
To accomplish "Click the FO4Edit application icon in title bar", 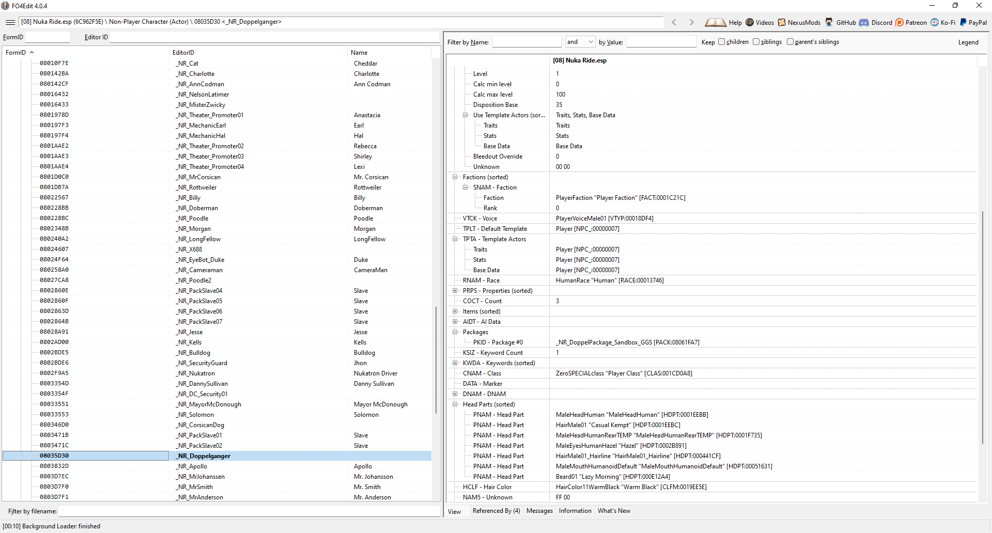I will [5, 6].
